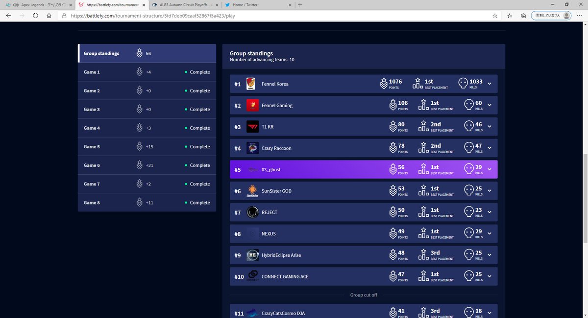Close the ALGS Autumn Circuit Playoffs tab
This screenshot has width=588, height=318.
pyautogui.click(x=217, y=5)
